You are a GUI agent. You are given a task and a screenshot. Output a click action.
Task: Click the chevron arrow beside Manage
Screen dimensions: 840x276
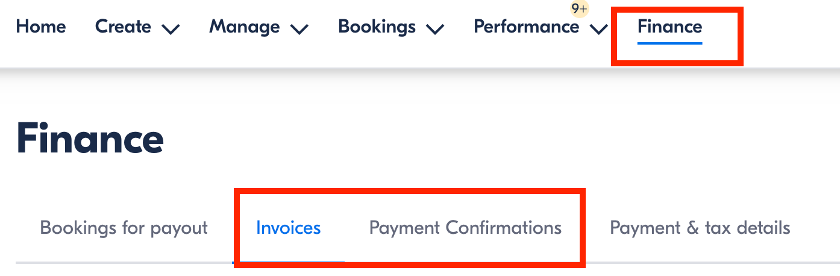[299, 29]
